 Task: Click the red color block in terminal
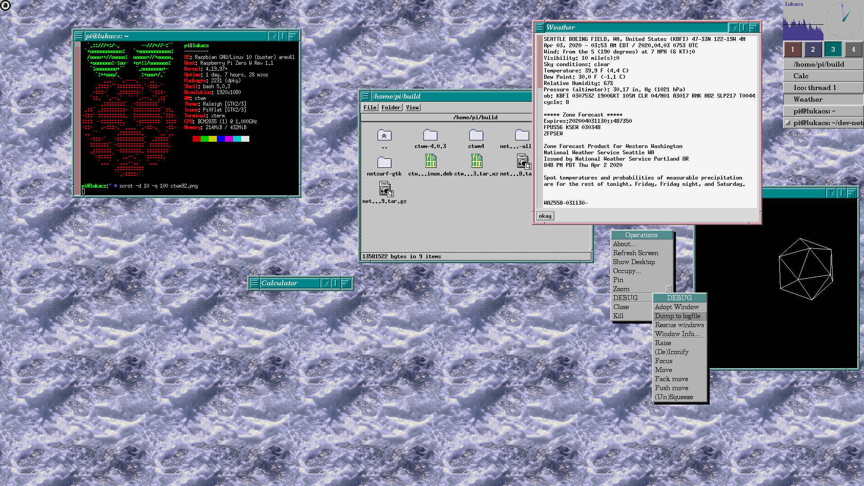[196, 139]
